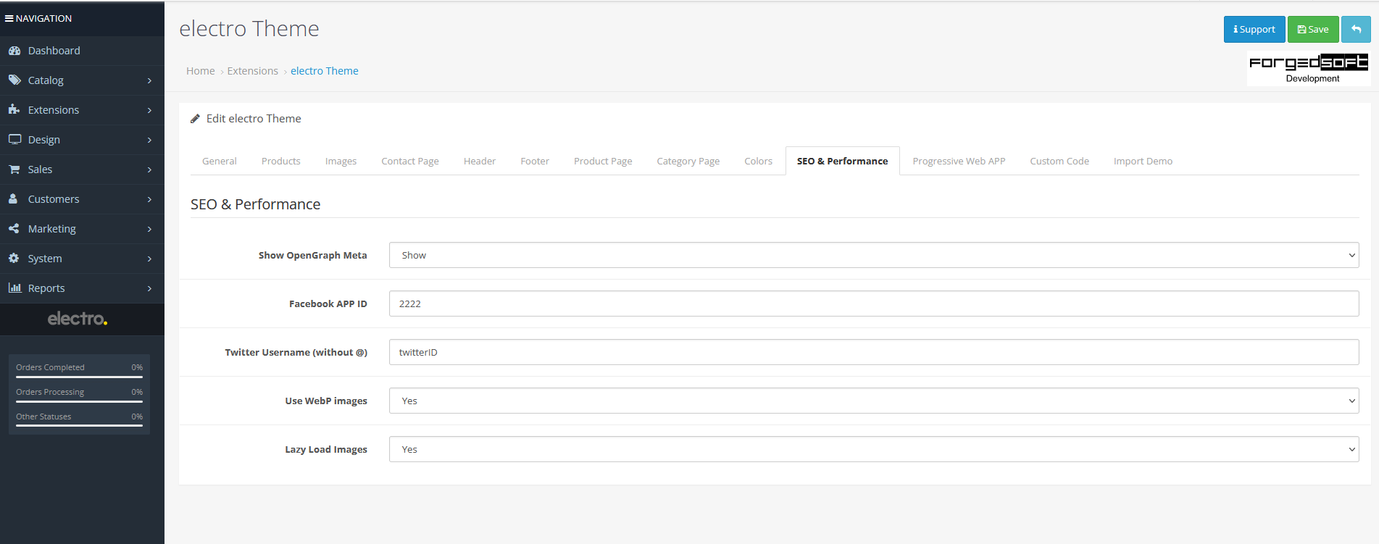The width and height of the screenshot is (1379, 544).
Task: Select the SEO & Performance tab
Action: pos(842,161)
